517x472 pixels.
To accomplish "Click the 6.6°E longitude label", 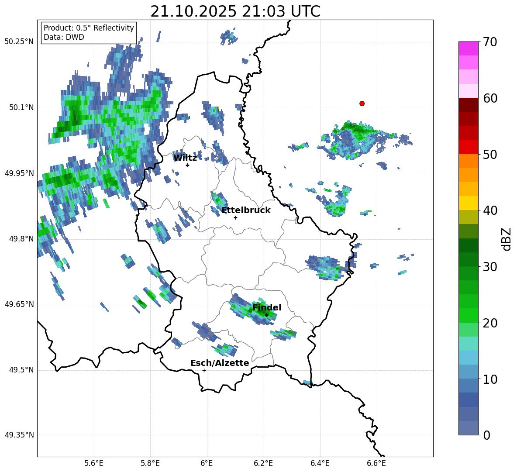I will pos(376,463).
